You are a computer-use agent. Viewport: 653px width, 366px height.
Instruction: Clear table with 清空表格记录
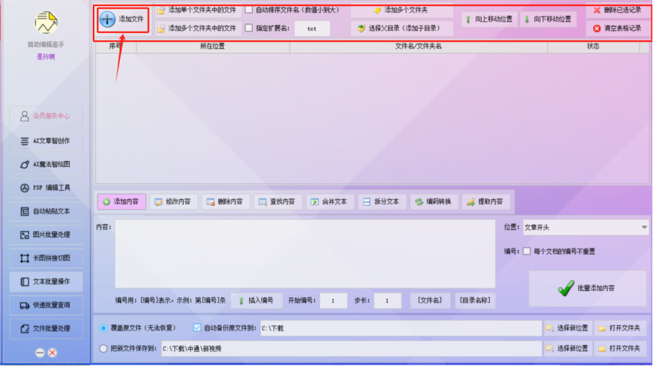click(618, 28)
